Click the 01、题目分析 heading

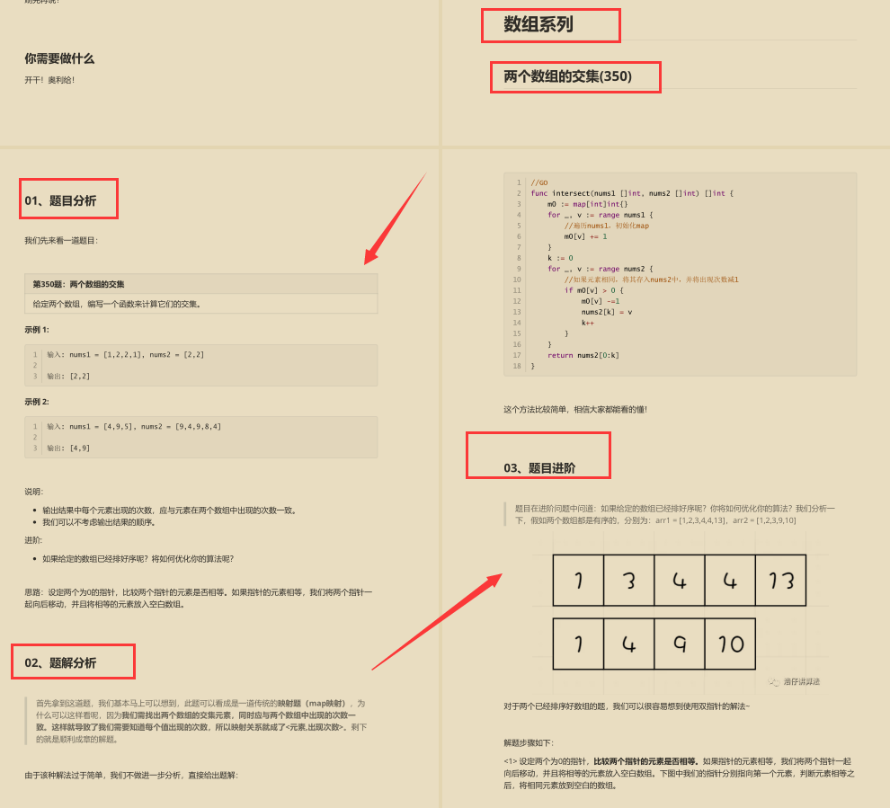point(63,199)
